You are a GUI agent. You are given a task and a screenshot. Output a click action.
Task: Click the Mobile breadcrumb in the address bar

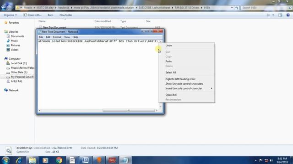click(27, 8)
